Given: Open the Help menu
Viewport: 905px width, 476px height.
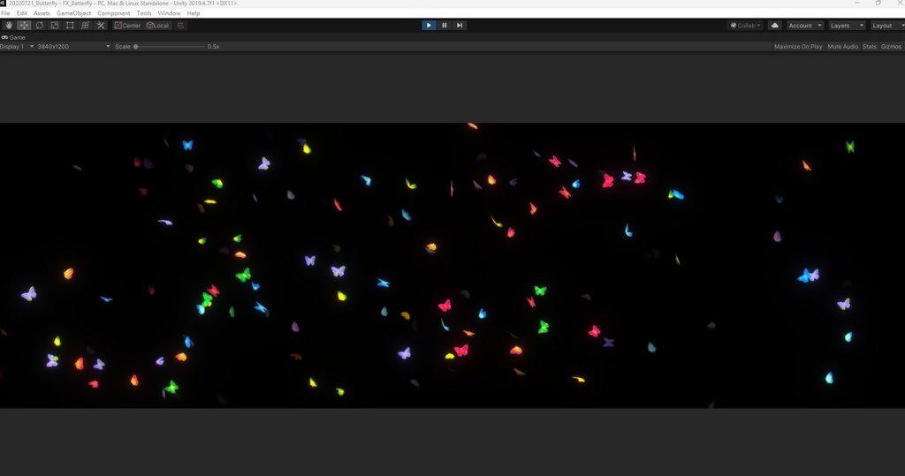Looking at the screenshot, I should click(194, 13).
